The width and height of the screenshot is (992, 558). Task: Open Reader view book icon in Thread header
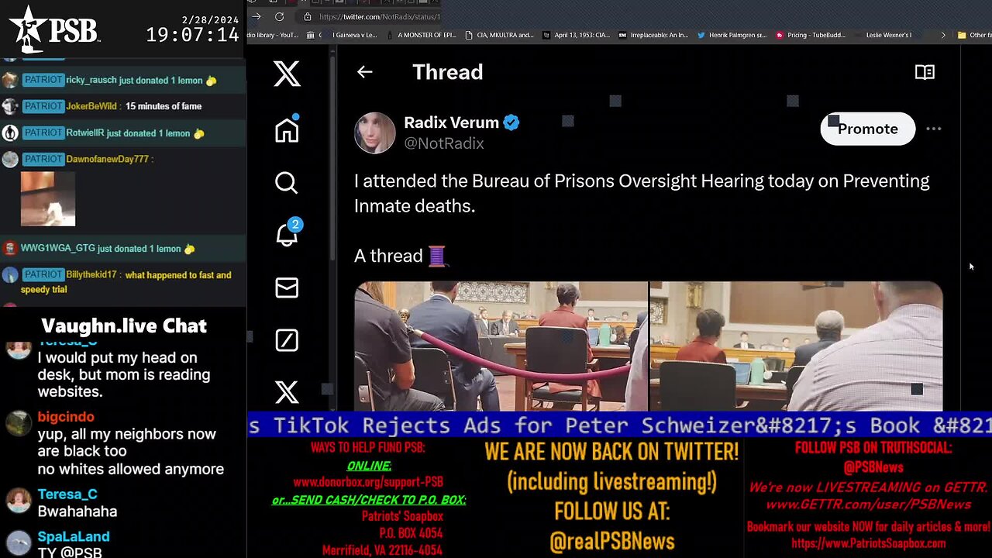click(x=925, y=72)
